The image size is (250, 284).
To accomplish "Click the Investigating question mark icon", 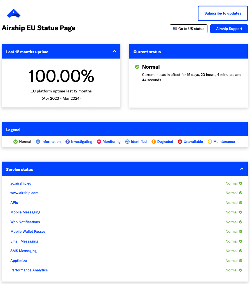I will click(x=67, y=142).
